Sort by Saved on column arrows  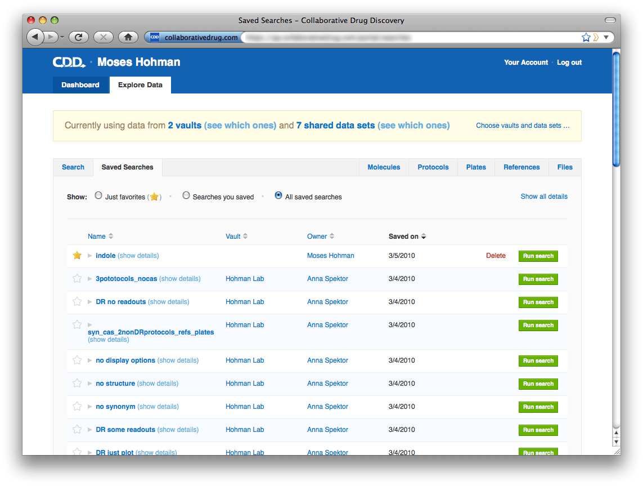point(424,236)
